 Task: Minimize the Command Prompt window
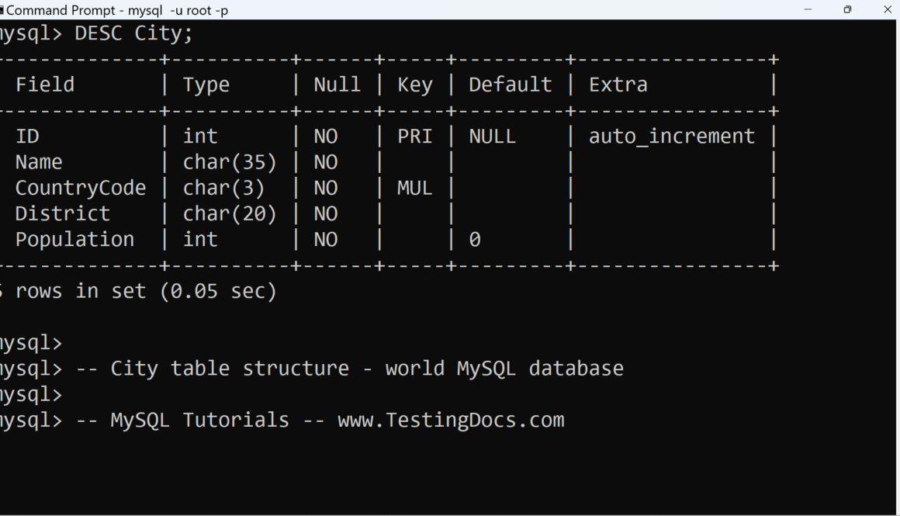[808, 9]
